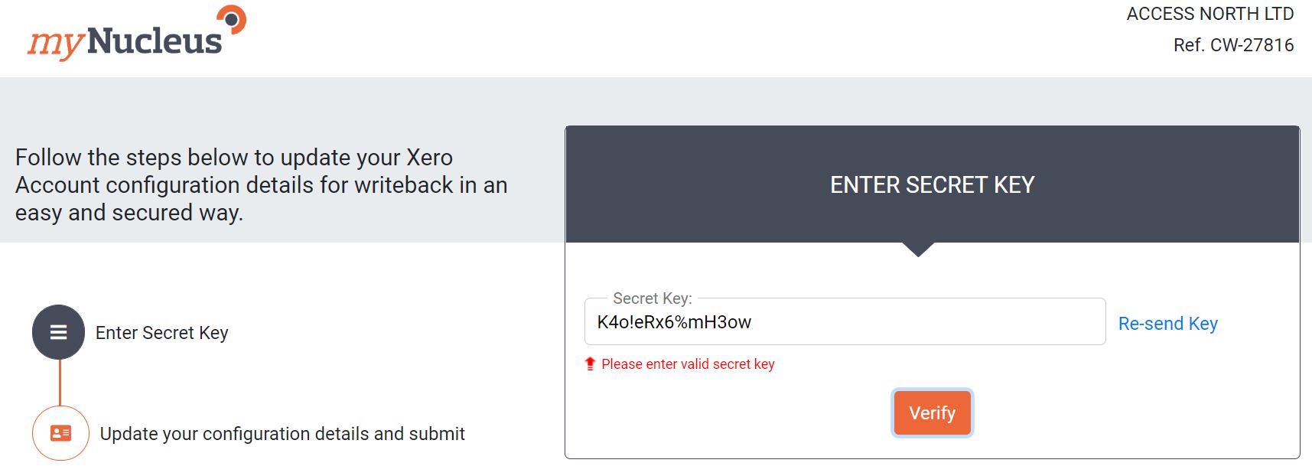Click the ENTER SECRET KEY panel header
The image size is (1312, 476).
(x=932, y=184)
